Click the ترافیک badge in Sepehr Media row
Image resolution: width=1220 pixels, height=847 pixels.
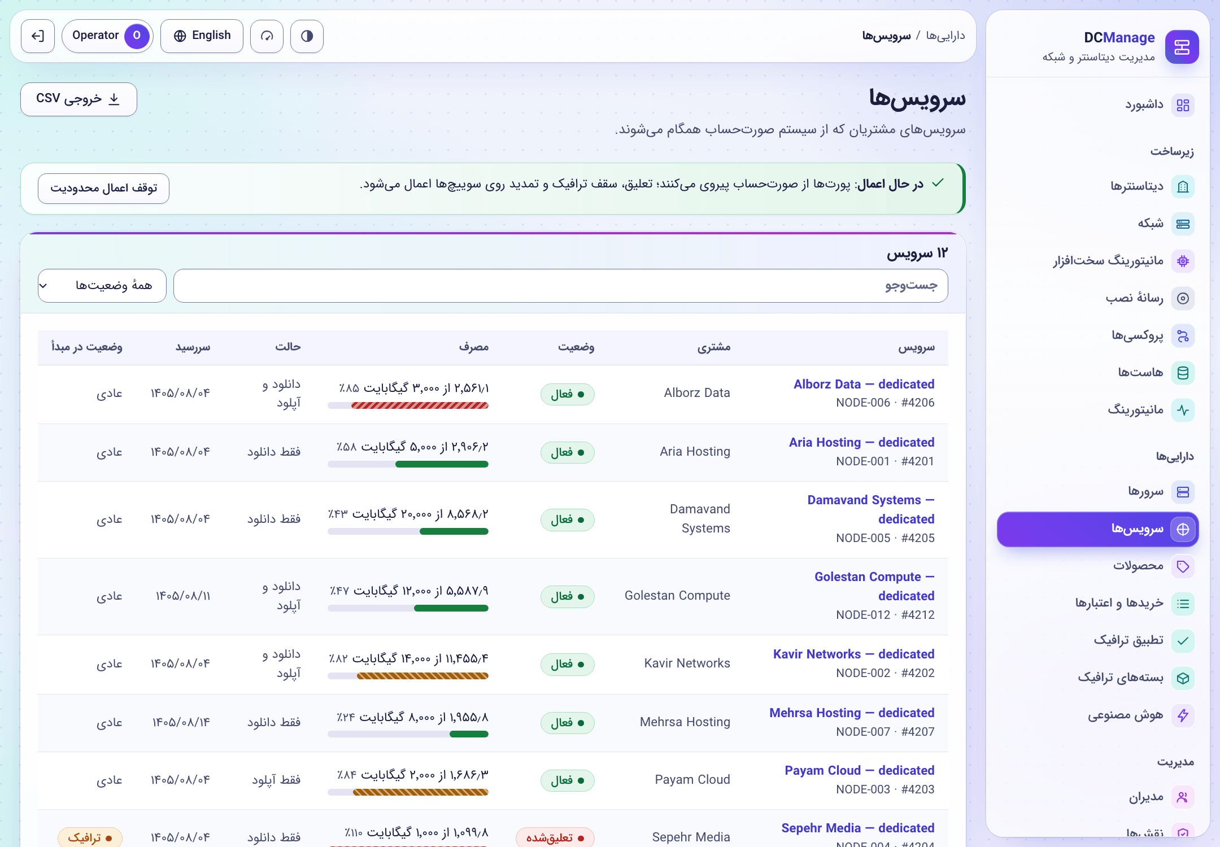click(x=90, y=837)
